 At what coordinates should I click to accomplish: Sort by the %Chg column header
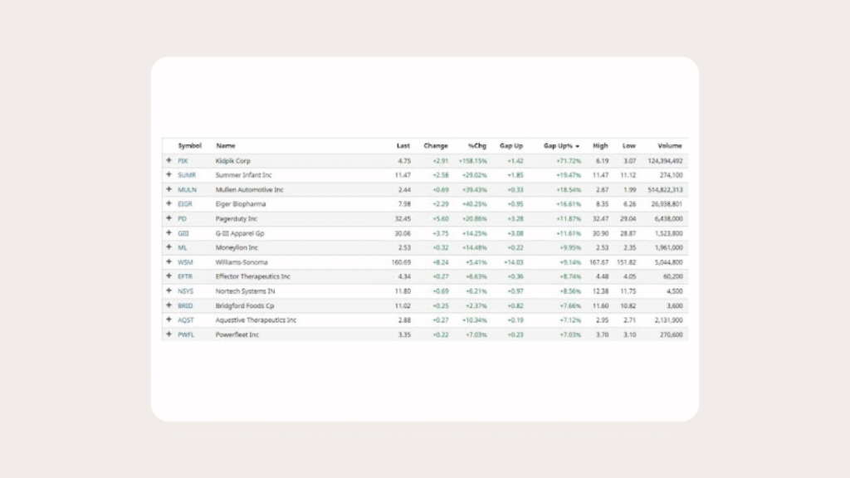click(477, 146)
